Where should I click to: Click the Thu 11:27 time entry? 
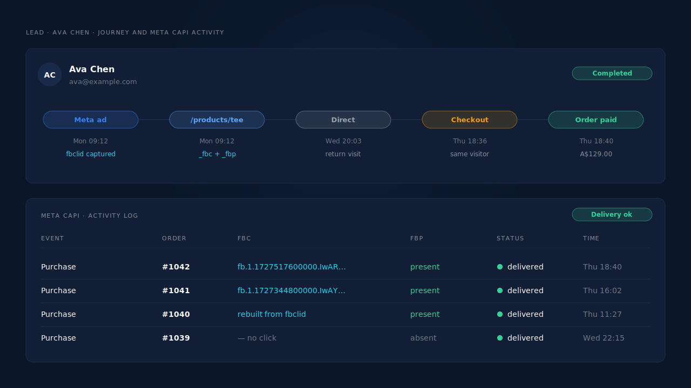tap(602, 314)
